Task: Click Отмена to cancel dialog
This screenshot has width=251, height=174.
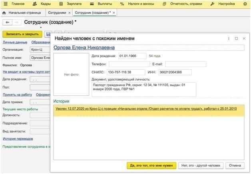Action: click(x=235, y=165)
